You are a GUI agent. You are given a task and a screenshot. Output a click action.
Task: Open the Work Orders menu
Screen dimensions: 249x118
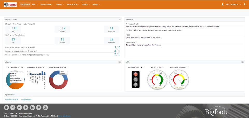47,4
